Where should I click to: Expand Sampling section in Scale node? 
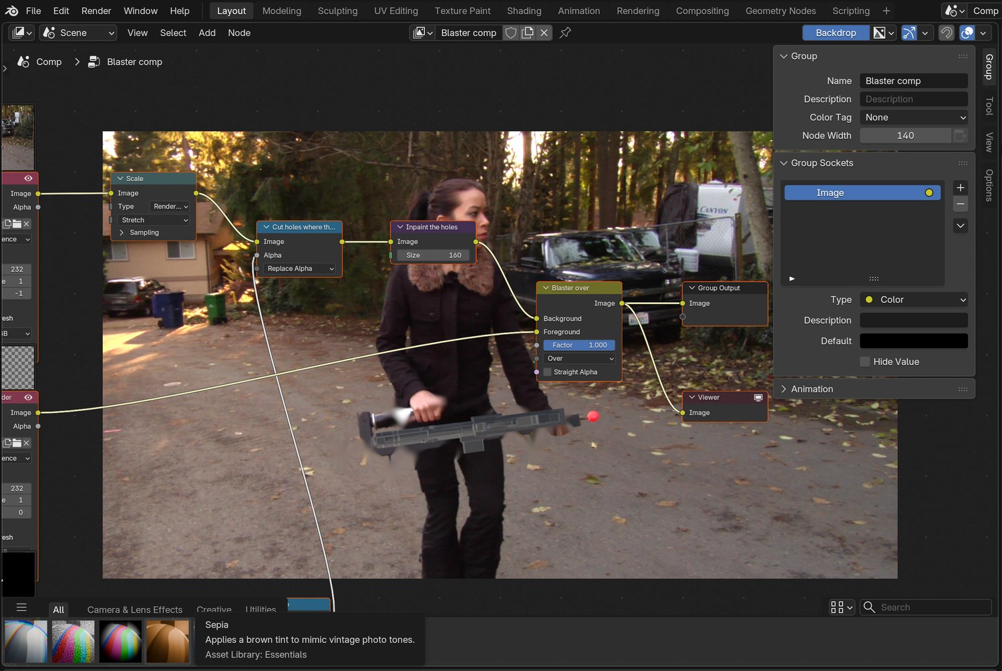(x=144, y=233)
